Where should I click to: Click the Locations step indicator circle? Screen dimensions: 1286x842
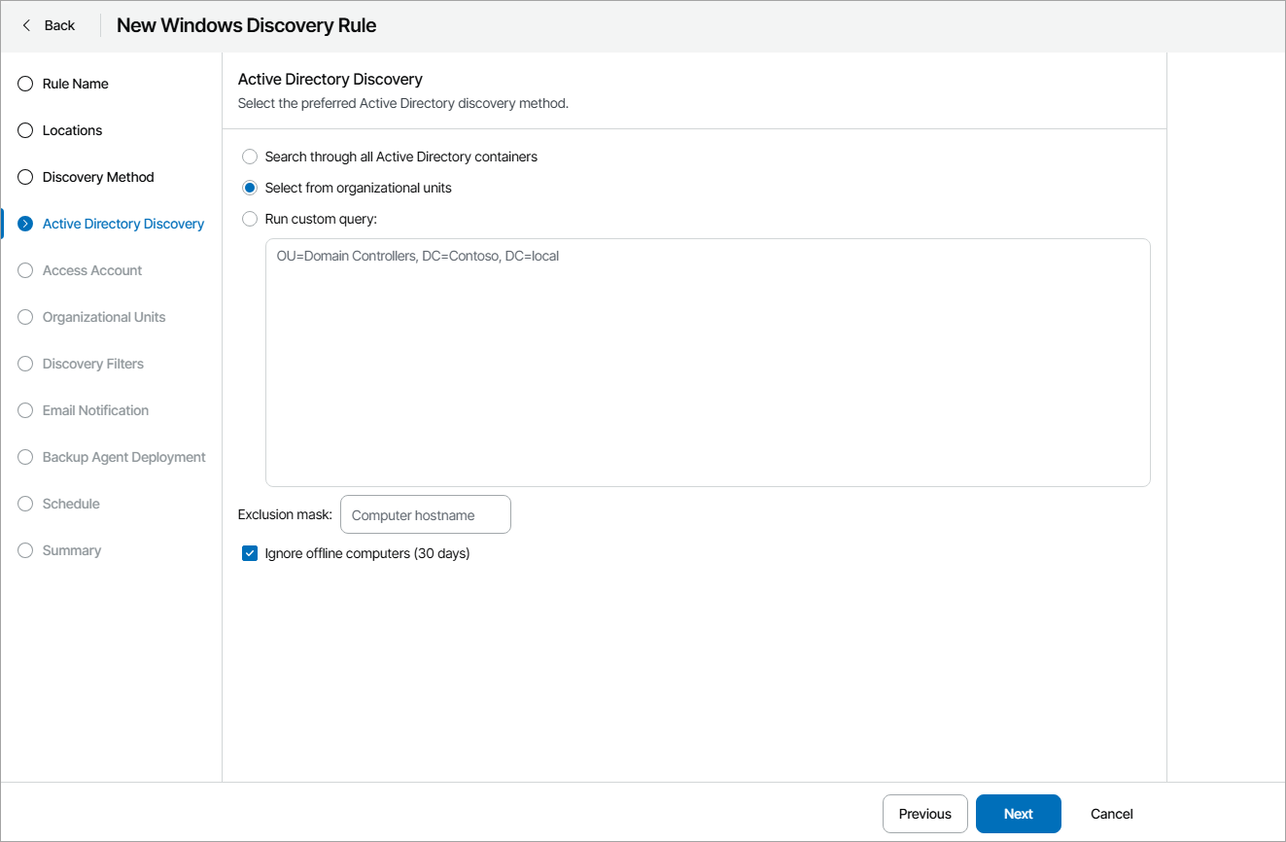25,130
